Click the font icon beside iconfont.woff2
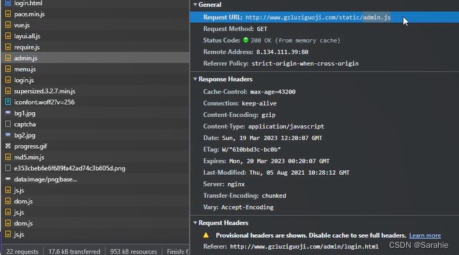459x255 pixels. coord(8,102)
